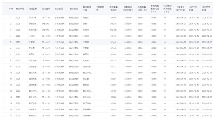The width and height of the screenshot is (216, 119).
Task: Click applicant 燕志敏 in row 11
Action: click(x=86, y=79)
